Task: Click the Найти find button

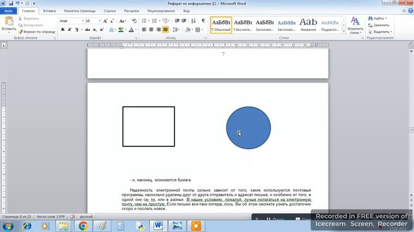Action: pyautogui.click(x=377, y=19)
